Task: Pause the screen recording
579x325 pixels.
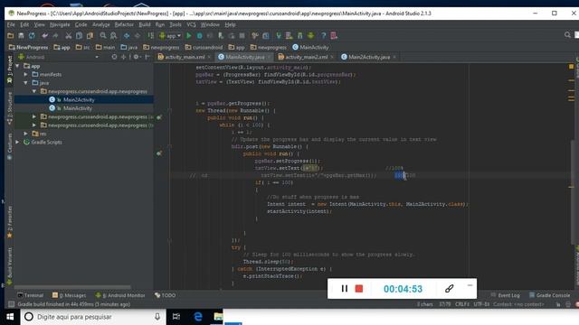Action: click(344, 289)
